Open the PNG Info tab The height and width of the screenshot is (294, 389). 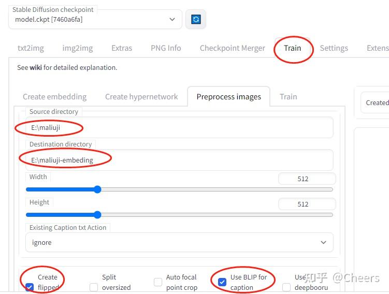tap(166, 48)
